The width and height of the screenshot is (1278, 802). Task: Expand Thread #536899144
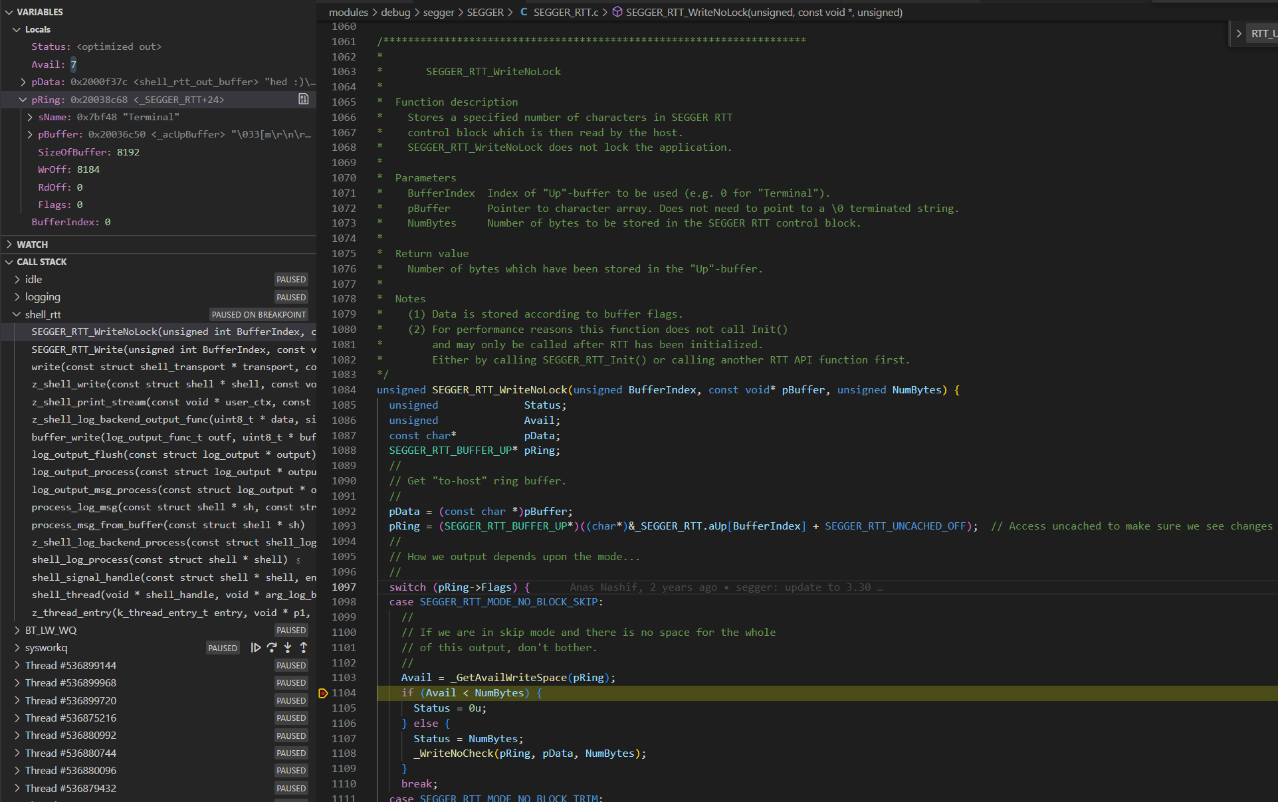coord(17,666)
